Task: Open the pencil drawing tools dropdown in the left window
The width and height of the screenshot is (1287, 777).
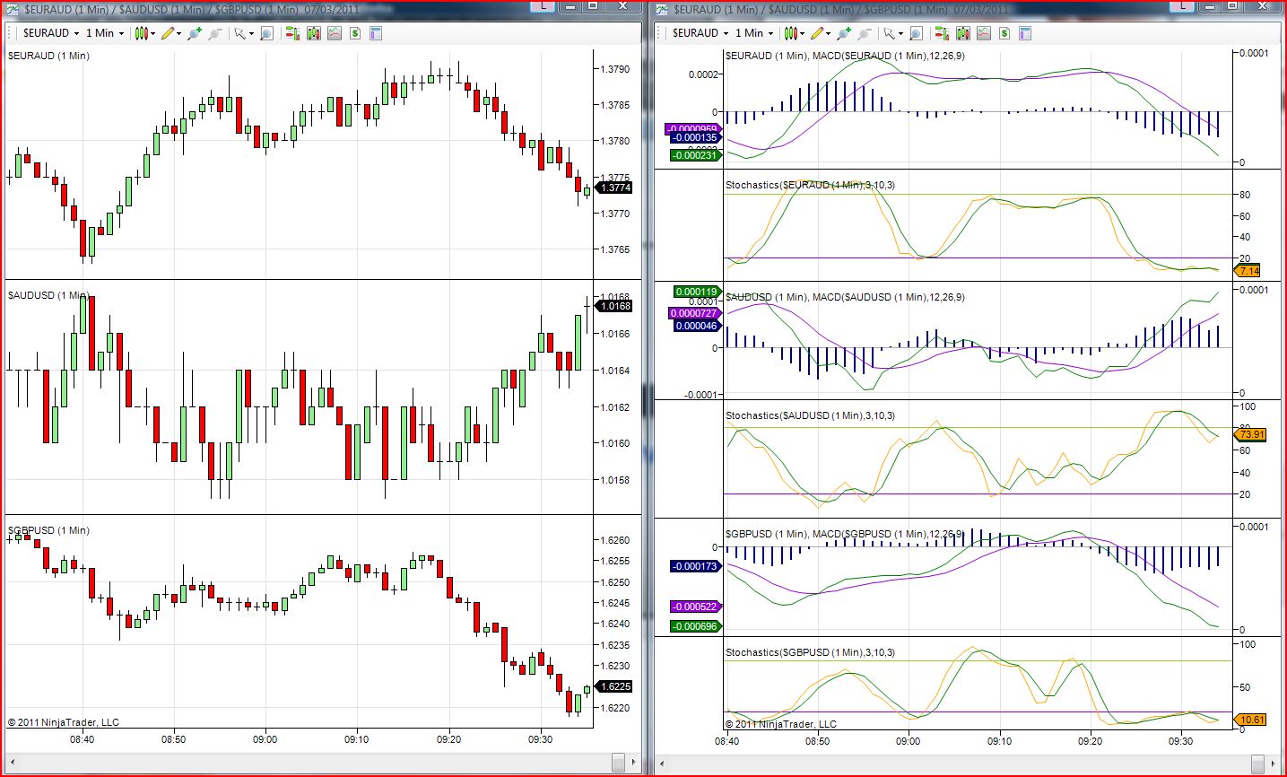Action: coord(170,33)
